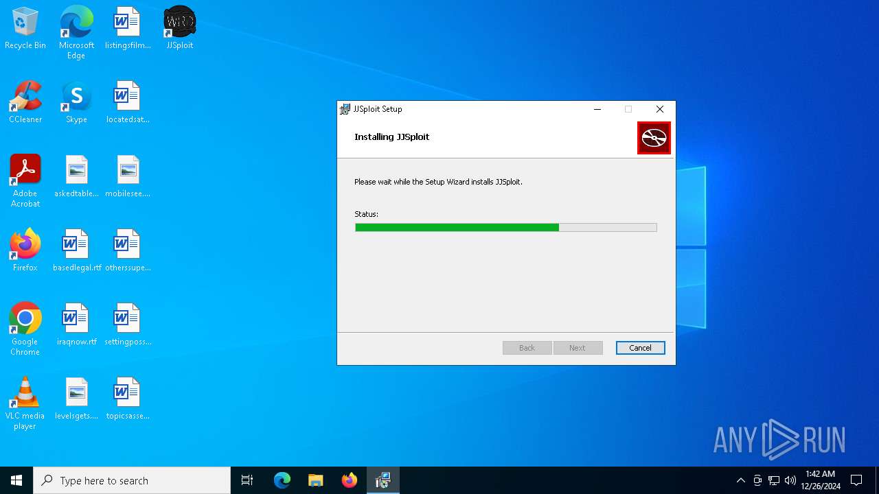Show hidden system tray icons
Image resolution: width=879 pixels, height=494 pixels.
740,480
